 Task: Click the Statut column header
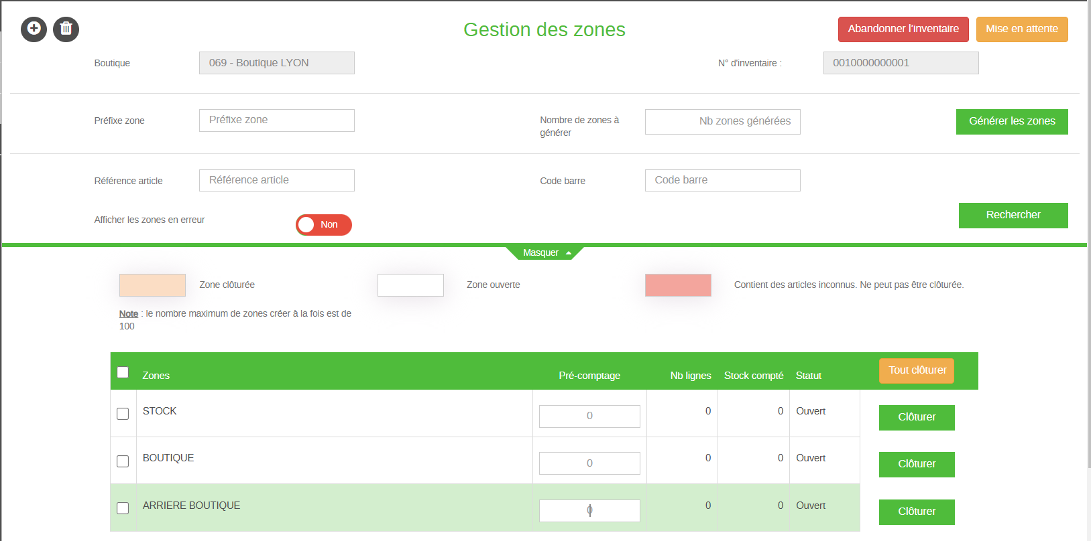pyautogui.click(x=809, y=376)
